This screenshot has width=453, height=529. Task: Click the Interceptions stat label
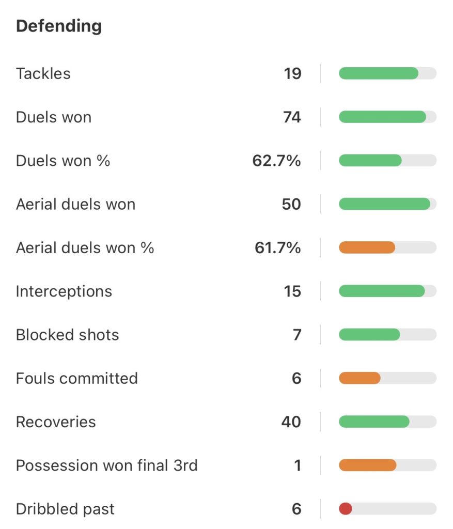tap(64, 291)
